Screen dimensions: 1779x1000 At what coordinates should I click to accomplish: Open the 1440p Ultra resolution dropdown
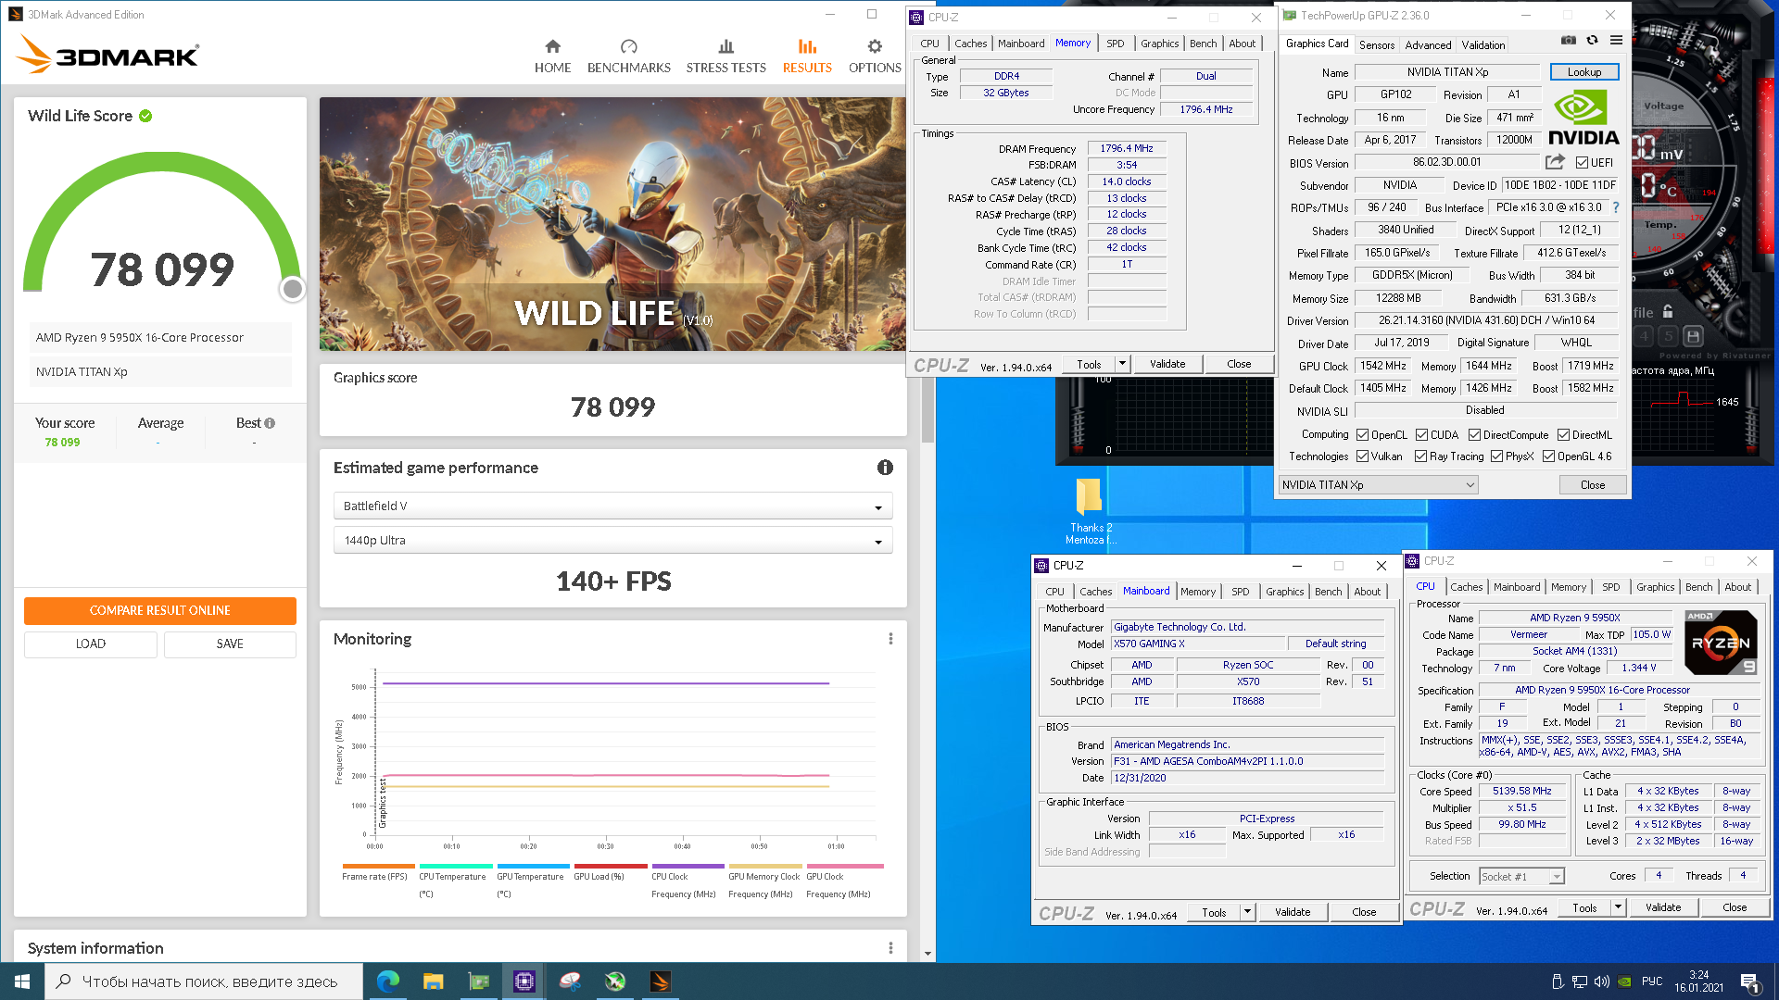tap(612, 541)
